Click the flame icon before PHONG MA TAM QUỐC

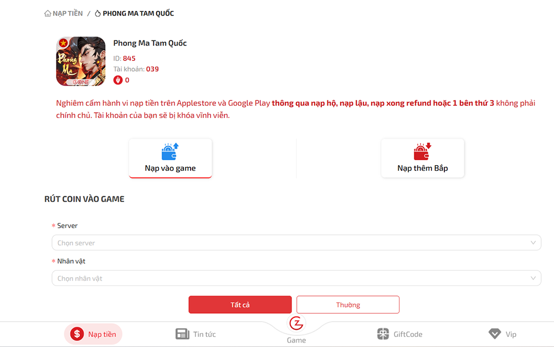[98, 13]
